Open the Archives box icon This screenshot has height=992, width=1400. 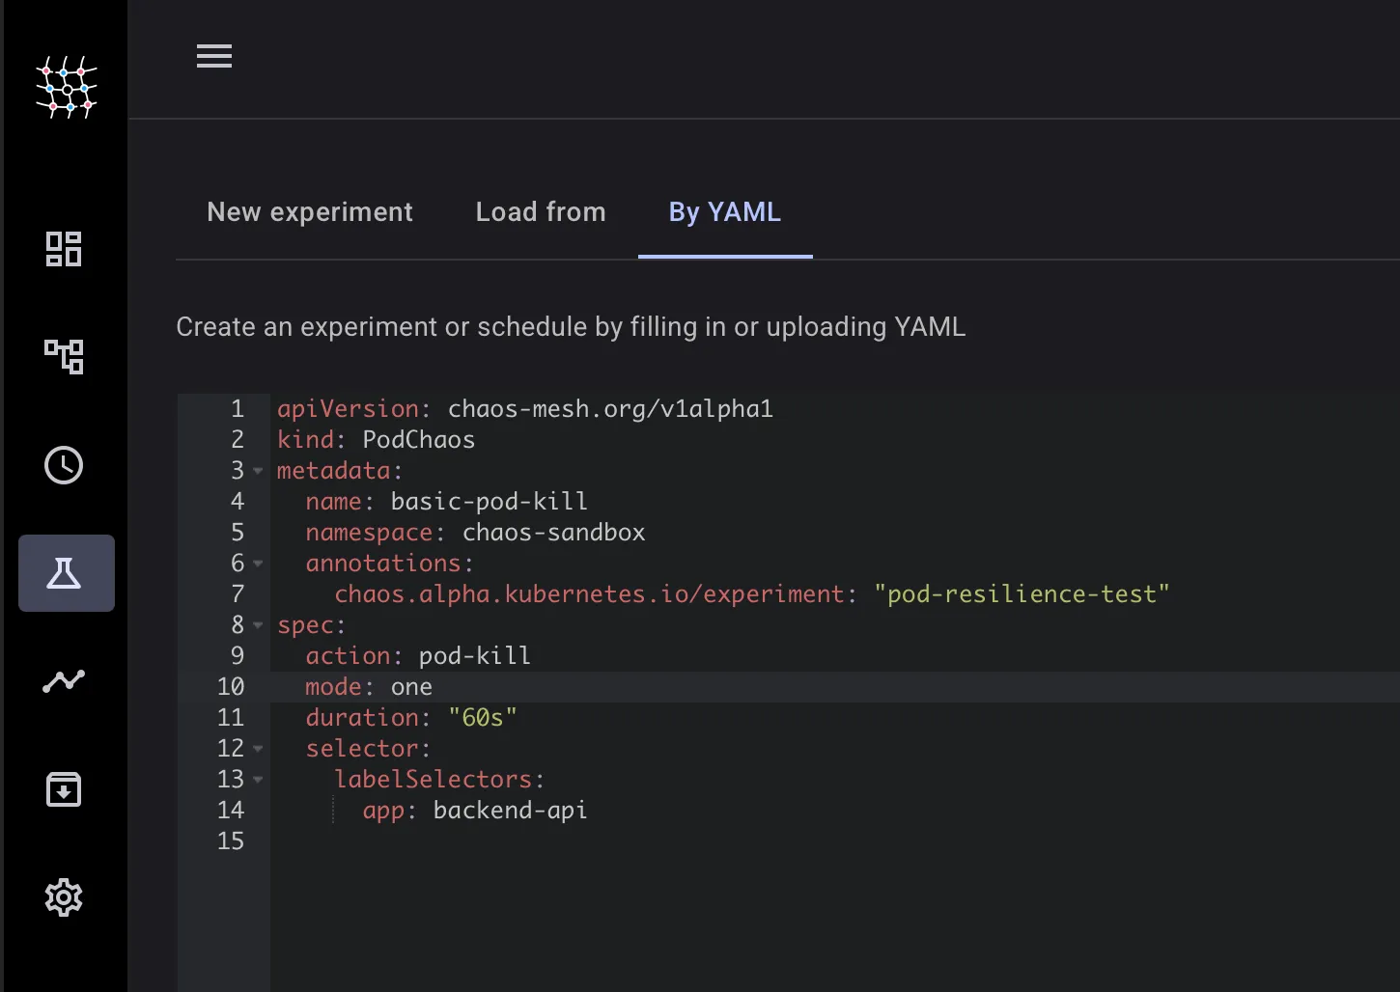tap(64, 789)
